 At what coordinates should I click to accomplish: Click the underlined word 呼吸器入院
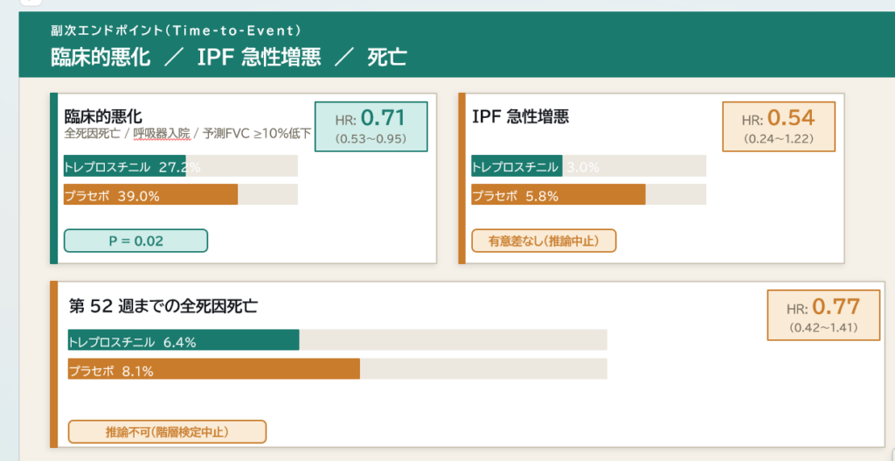point(161,134)
